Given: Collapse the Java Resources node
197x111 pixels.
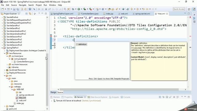Looking at the screenshot, I should (5, 53).
